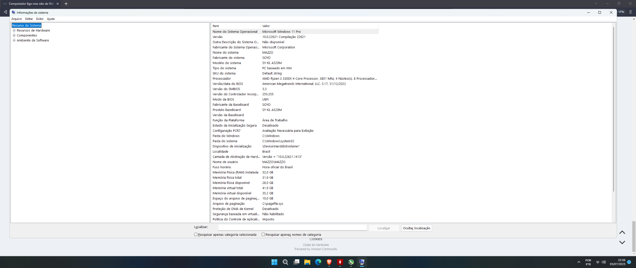This screenshot has height=268, width=636.
Task: Open the red lightning bolt taskbar app
Action: (x=340, y=262)
